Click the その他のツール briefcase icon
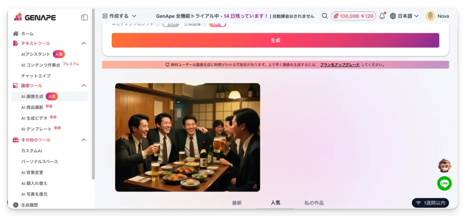465x216 pixels. pos(16,140)
